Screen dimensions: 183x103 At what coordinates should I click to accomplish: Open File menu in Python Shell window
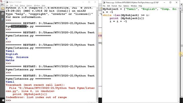(7, 5)
